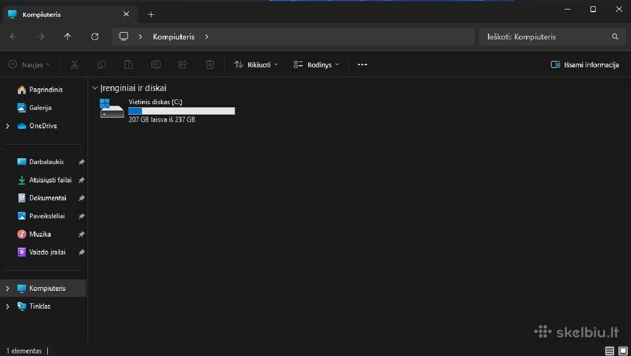Go forward using the forward arrow
The width and height of the screenshot is (631, 356).
click(40, 36)
